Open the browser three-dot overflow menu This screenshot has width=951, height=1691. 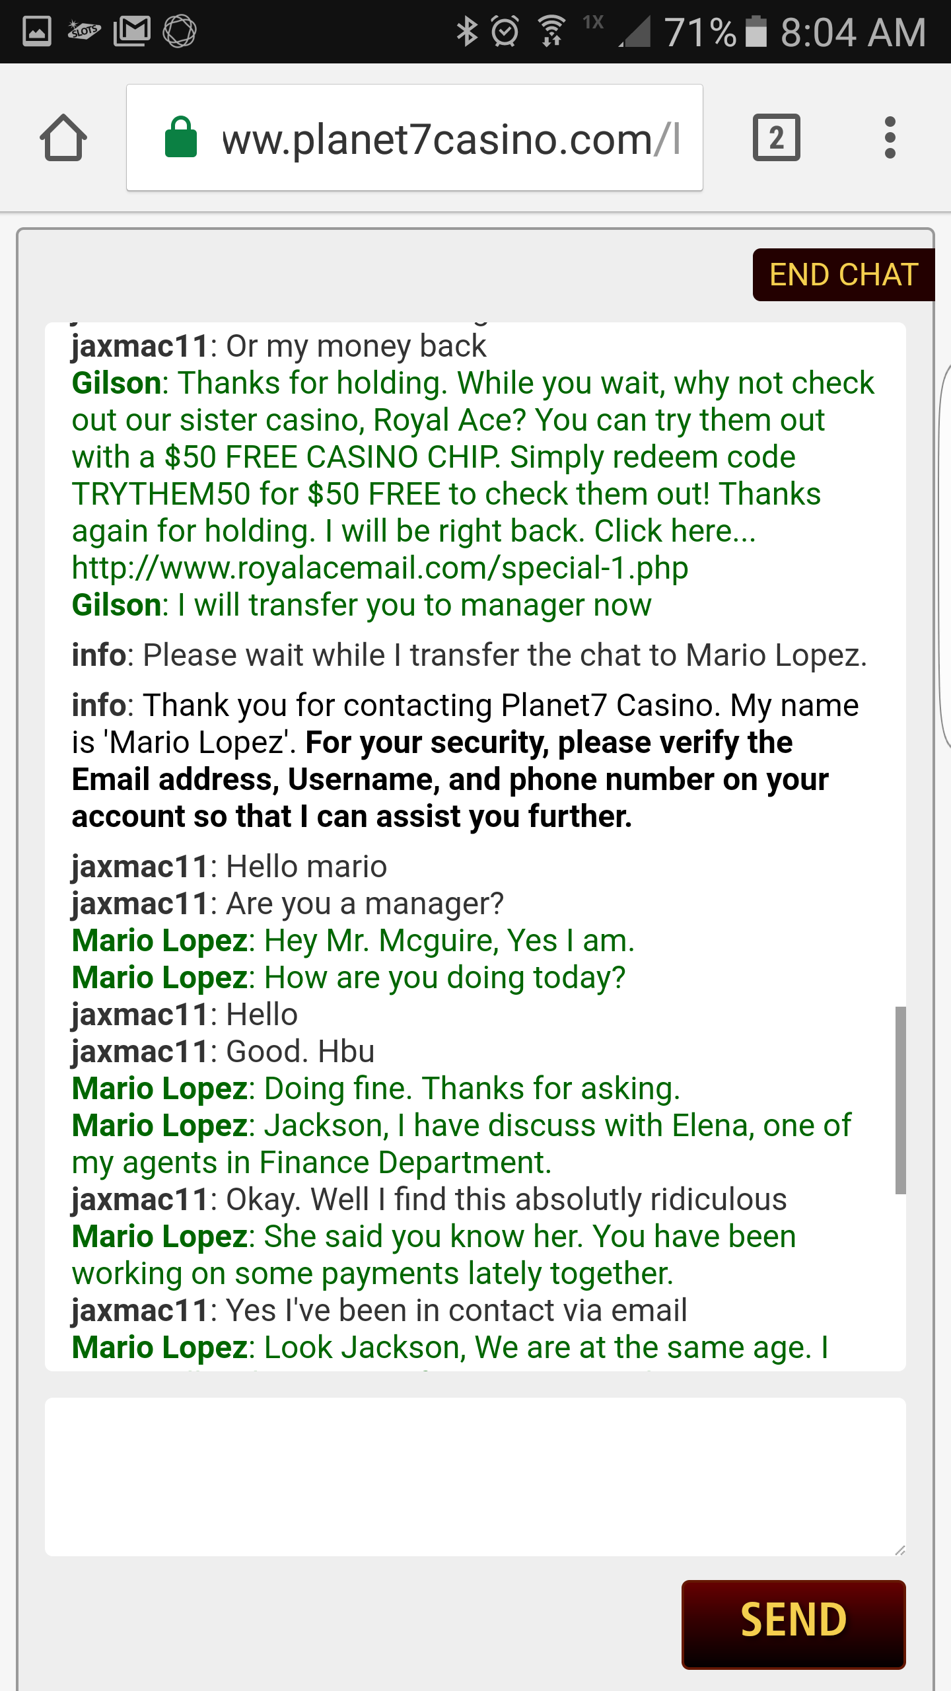(890, 138)
